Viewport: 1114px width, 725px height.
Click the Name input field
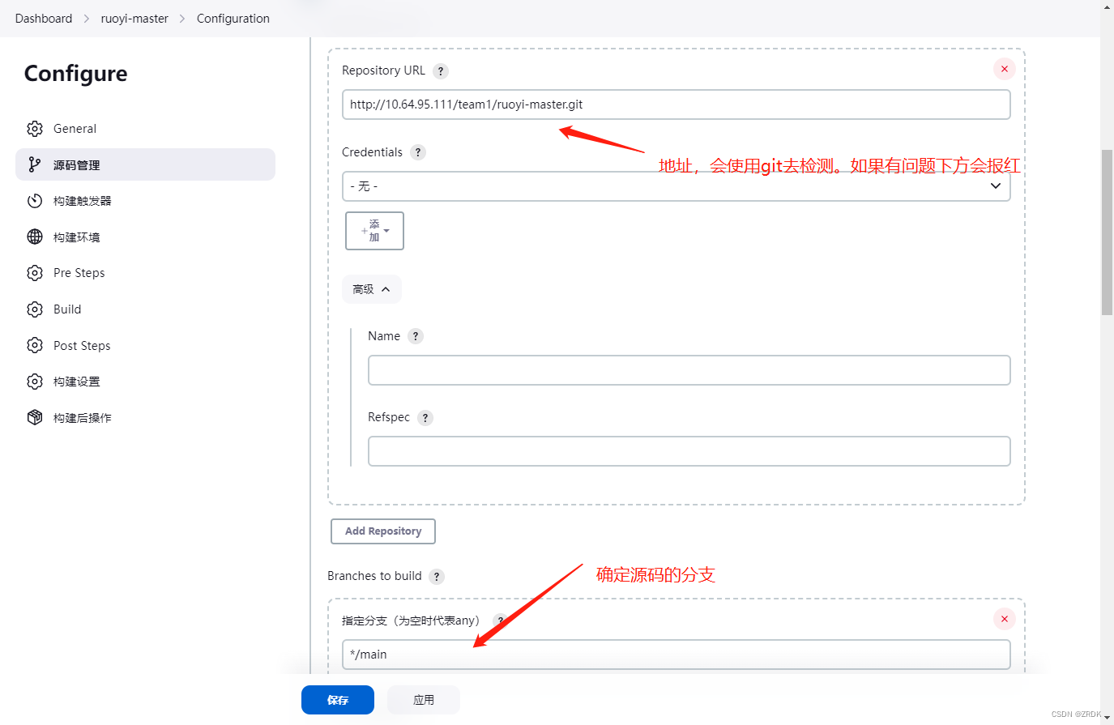coord(689,370)
